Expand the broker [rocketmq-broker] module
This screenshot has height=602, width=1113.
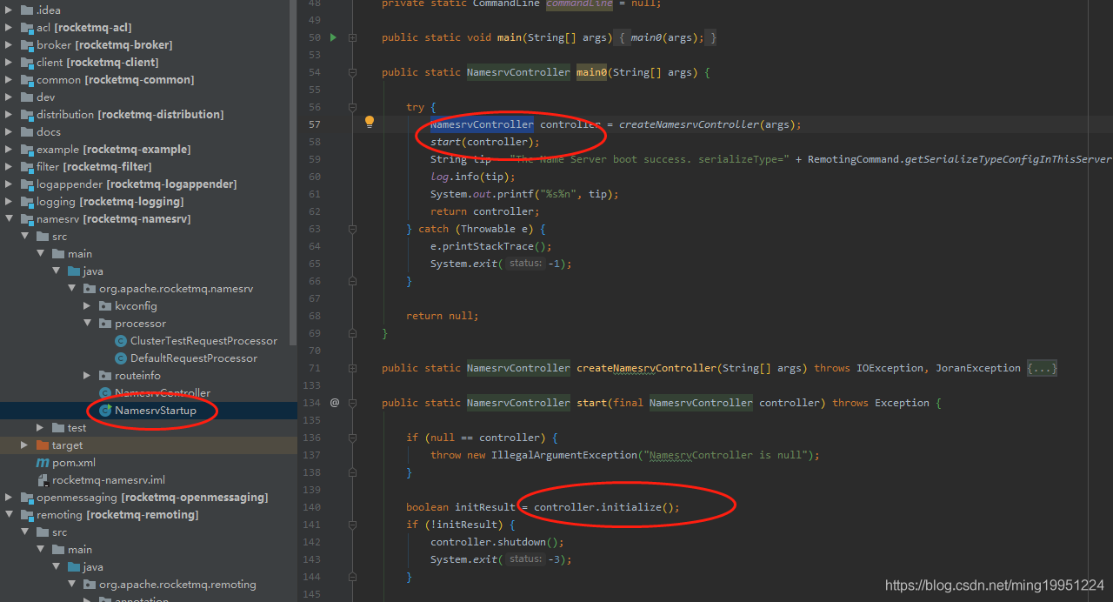pyautogui.click(x=9, y=45)
